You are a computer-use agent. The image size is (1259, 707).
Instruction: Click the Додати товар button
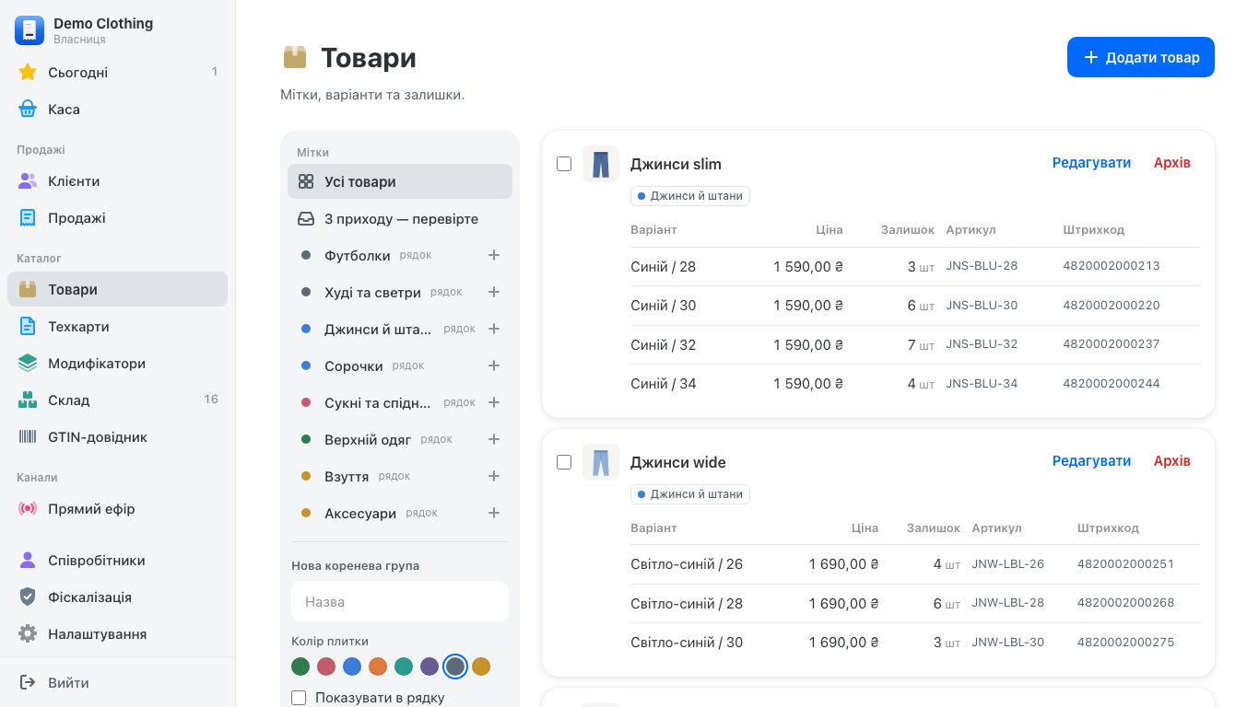click(1141, 57)
